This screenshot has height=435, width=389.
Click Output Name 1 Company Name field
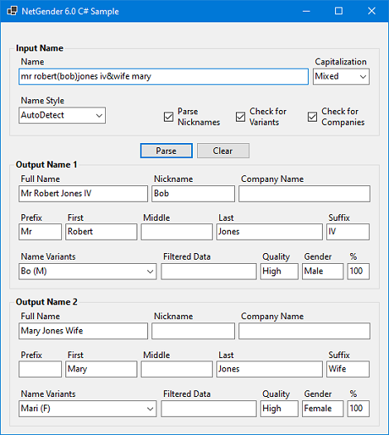[305, 194]
